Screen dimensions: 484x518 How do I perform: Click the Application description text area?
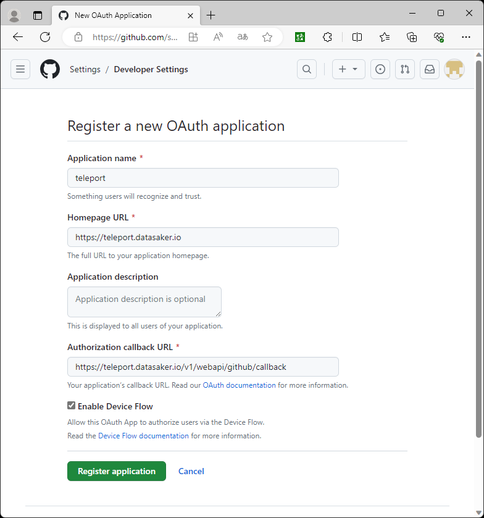point(144,301)
